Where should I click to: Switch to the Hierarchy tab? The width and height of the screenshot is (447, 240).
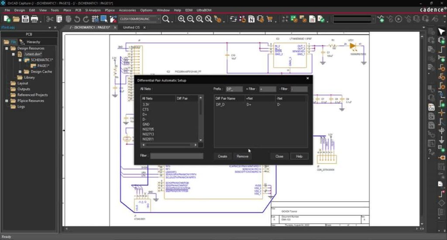tap(31, 42)
